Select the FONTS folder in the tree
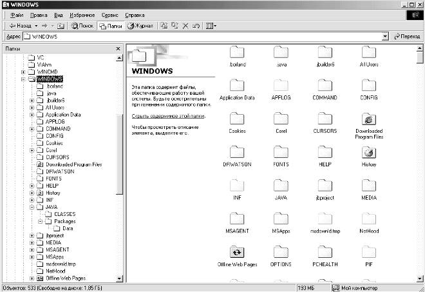The image size is (425, 292). point(54,179)
